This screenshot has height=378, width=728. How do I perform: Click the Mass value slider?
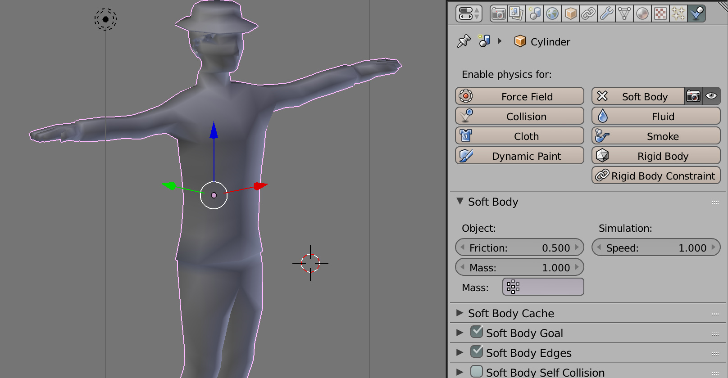coord(519,267)
